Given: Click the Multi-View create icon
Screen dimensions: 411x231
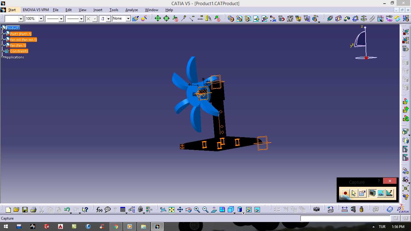Looking at the screenshot, I should (222, 210).
